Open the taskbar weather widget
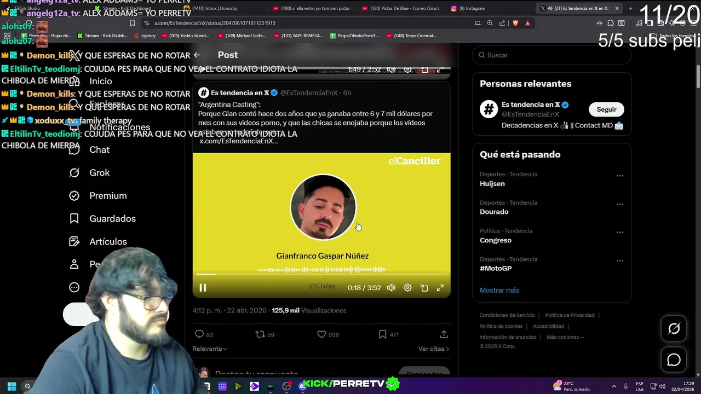The width and height of the screenshot is (701, 394). click(x=572, y=386)
